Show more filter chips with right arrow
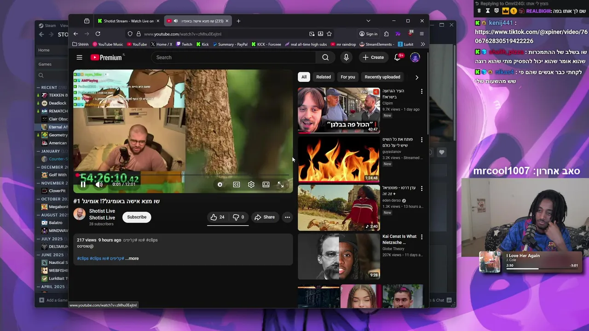This screenshot has width=589, height=331. (417, 77)
